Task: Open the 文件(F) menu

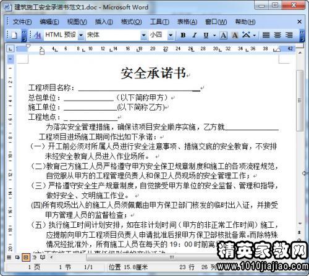Action: point(22,22)
